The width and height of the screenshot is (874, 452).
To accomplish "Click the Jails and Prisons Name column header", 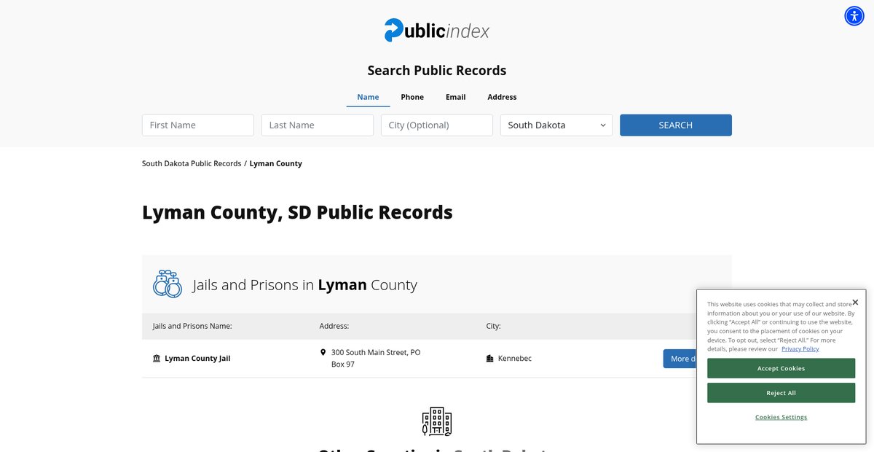I will (192, 326).
